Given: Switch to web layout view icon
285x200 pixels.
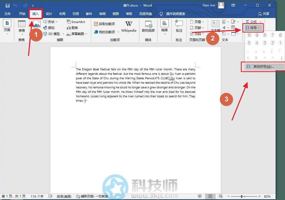Looking at the screenshot, I should 221,196.
